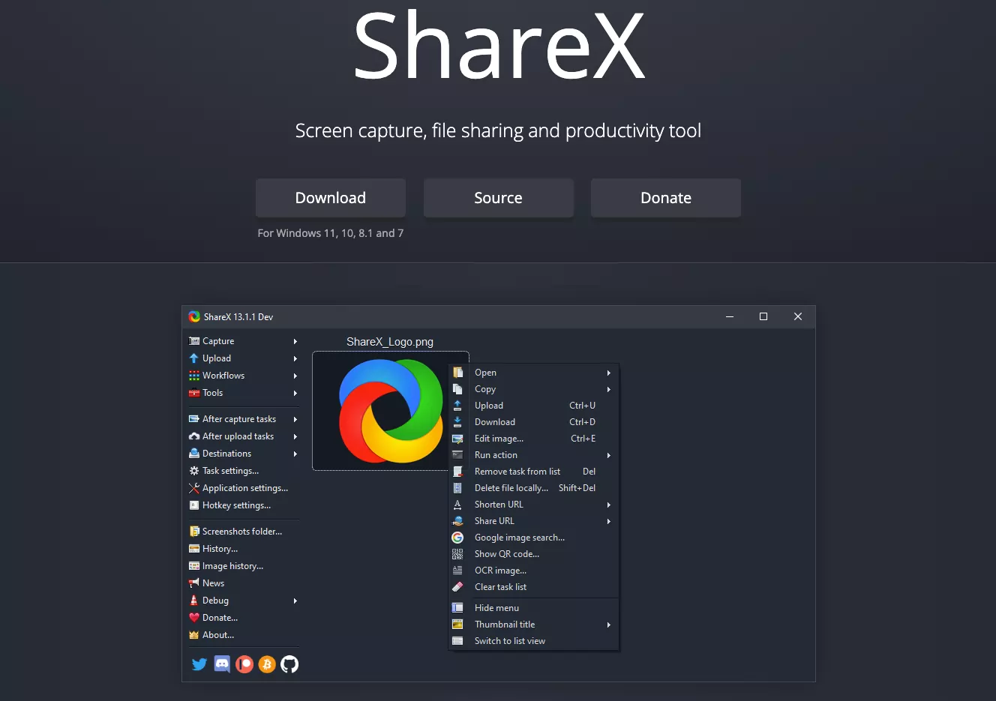Viewport: 996px width, 701px height.
Task: Click the Screenshots folder icon
Action: tap(194, 532)
